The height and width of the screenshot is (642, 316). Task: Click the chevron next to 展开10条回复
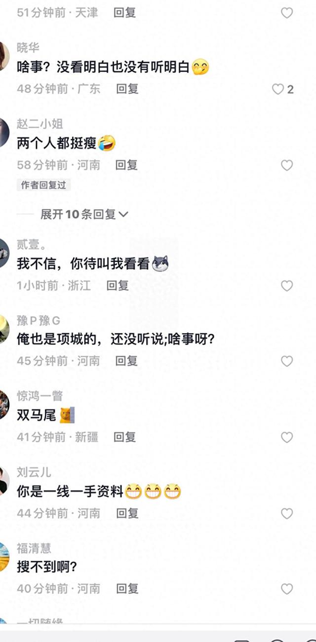point(123,215)
